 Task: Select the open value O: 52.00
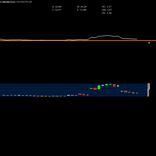(x=57, y=7)
